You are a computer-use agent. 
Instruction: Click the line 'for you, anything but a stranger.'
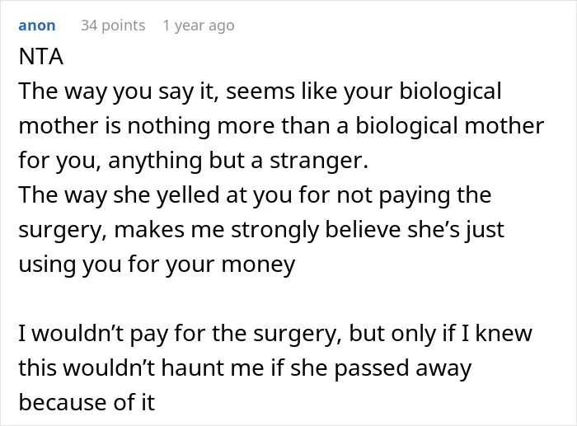click(193, 161)
